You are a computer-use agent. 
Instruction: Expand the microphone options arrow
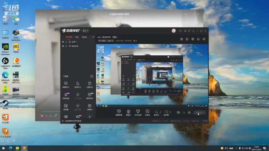pos(160,112)
